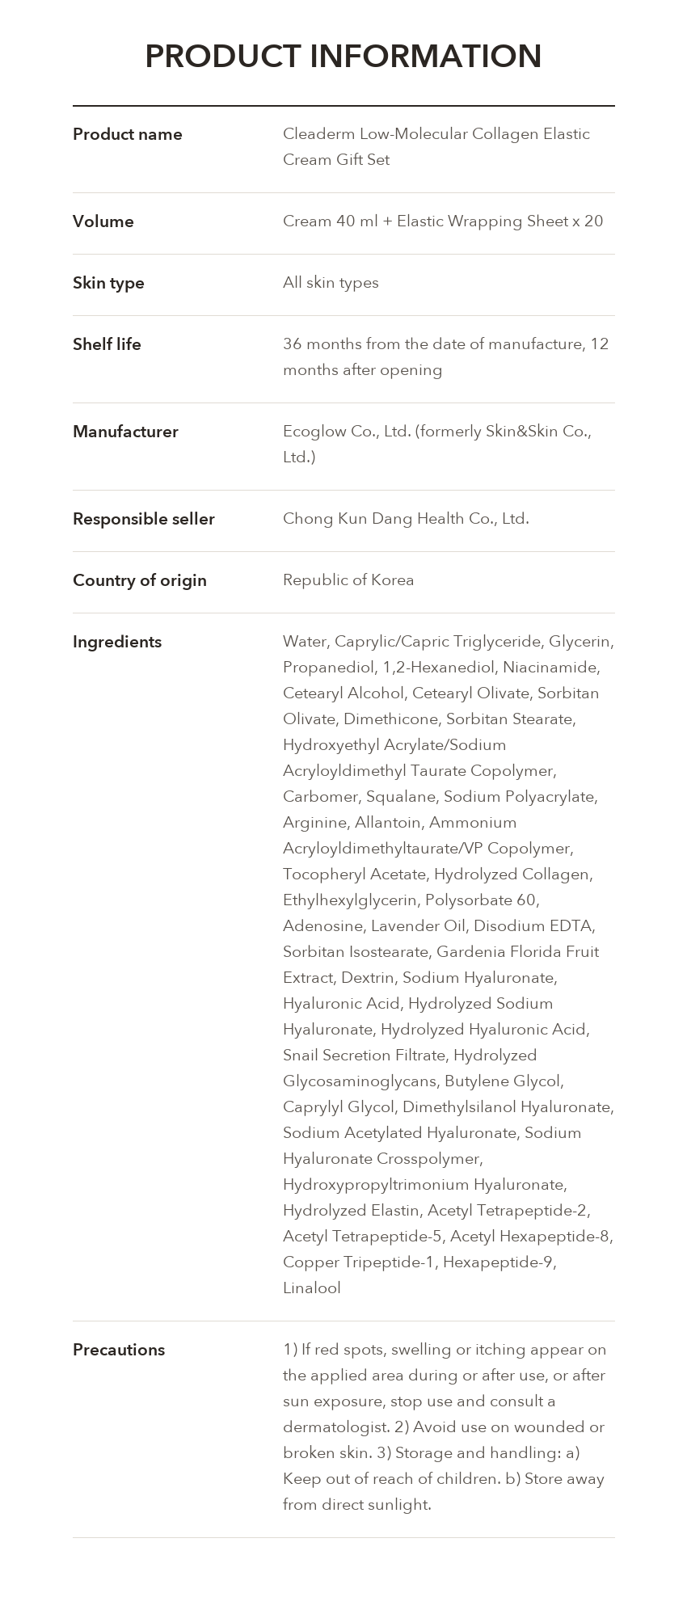Click the 36 months shelf life text
Viewport: 687px width, 1610px height.
(446, 356)
